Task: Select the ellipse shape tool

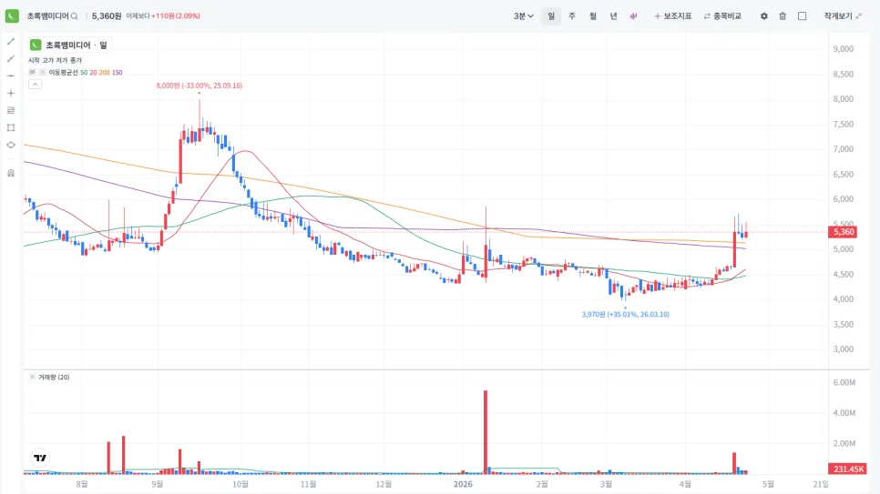Action: coord(11,145)
